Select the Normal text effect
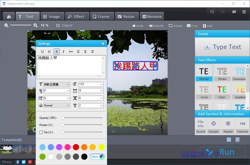The width and height of the screenshot is (250, 165). point(204,73)
